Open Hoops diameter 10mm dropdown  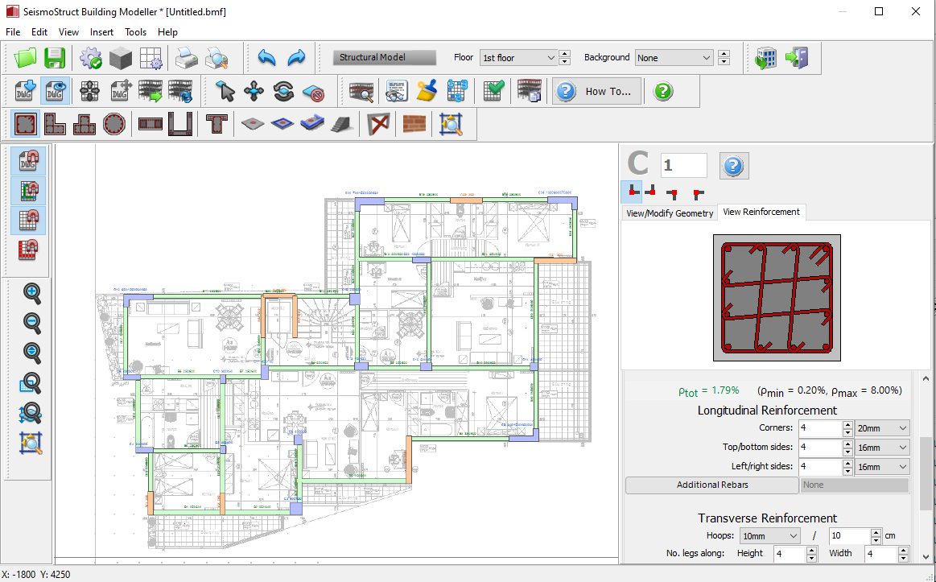coord(769,536)
